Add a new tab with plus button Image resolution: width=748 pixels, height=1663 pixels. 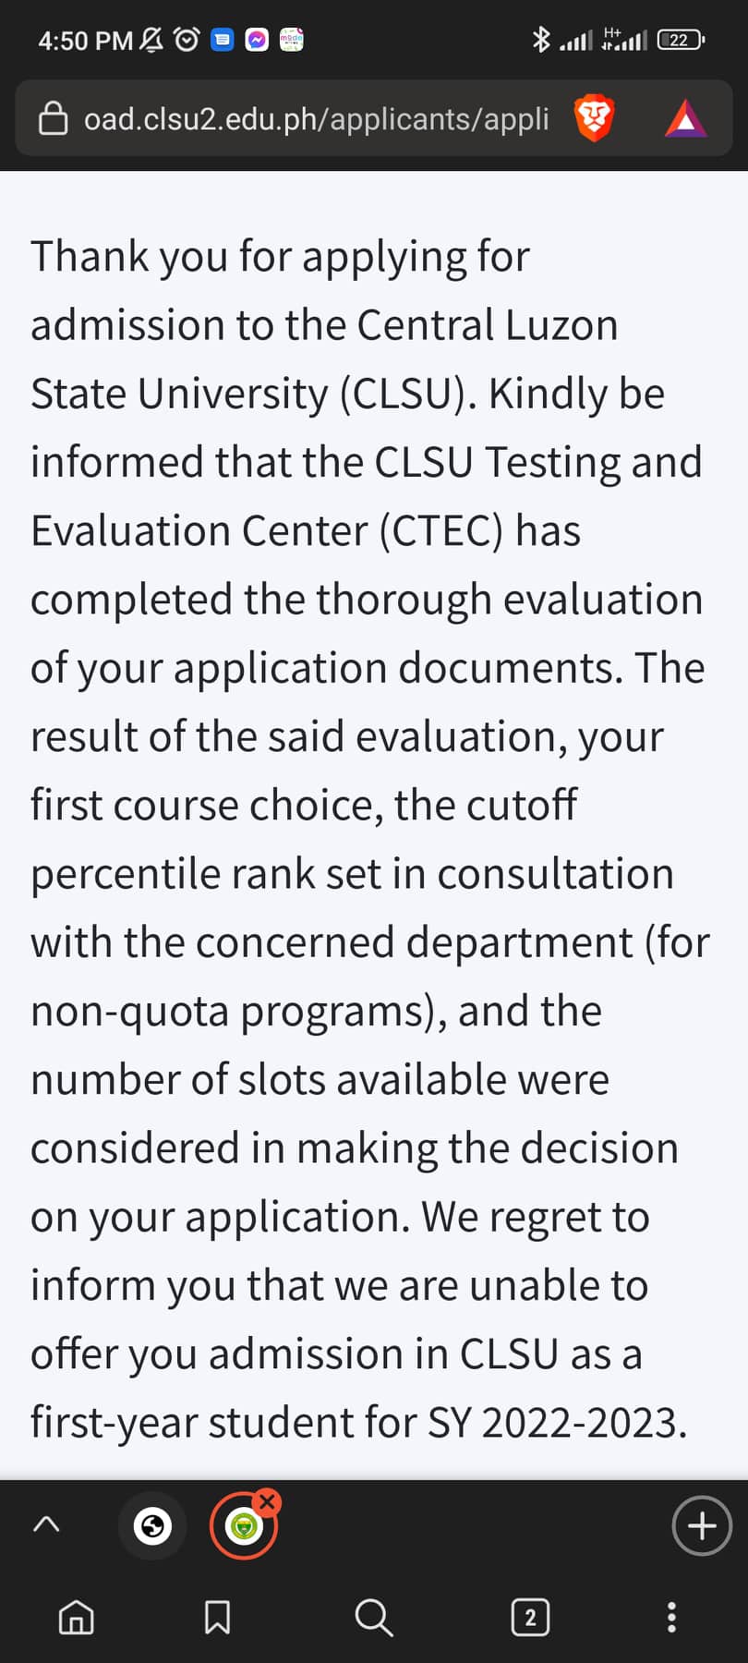pos(702,1525)
